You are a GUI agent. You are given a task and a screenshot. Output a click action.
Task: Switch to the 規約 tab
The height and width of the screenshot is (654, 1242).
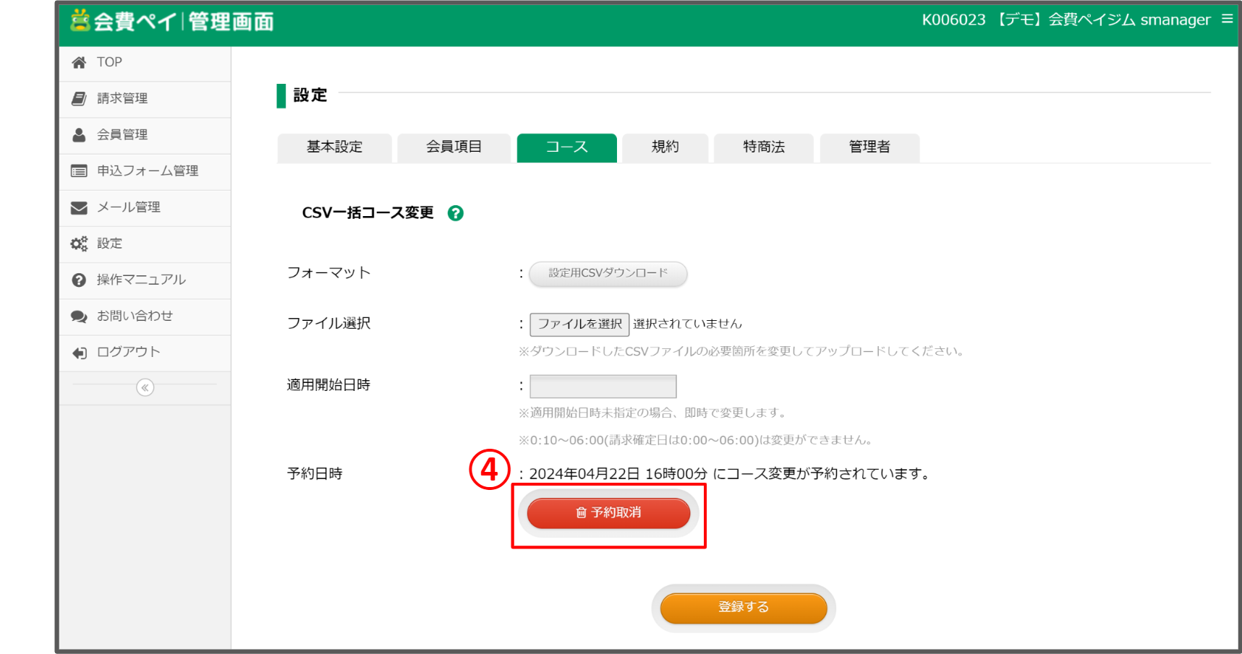pyautogui.click(x=664, y=147)
